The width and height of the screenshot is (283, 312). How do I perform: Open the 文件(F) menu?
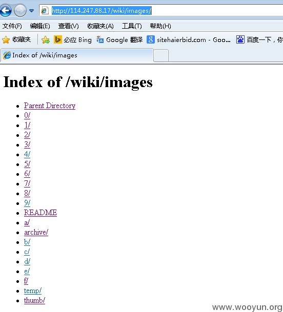tap(12, 26)
